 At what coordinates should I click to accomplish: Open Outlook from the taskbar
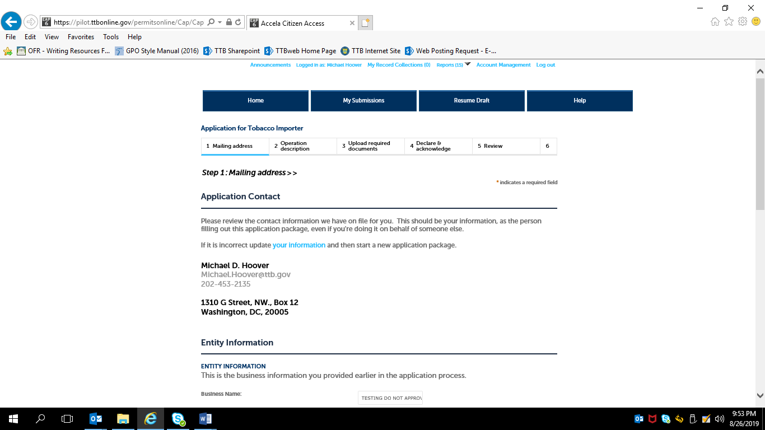tap(96, 418)
